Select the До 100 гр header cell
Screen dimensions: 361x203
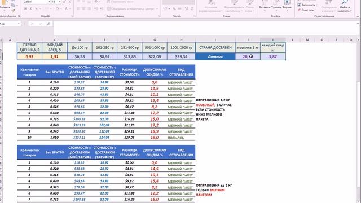[x=80, y=47]
